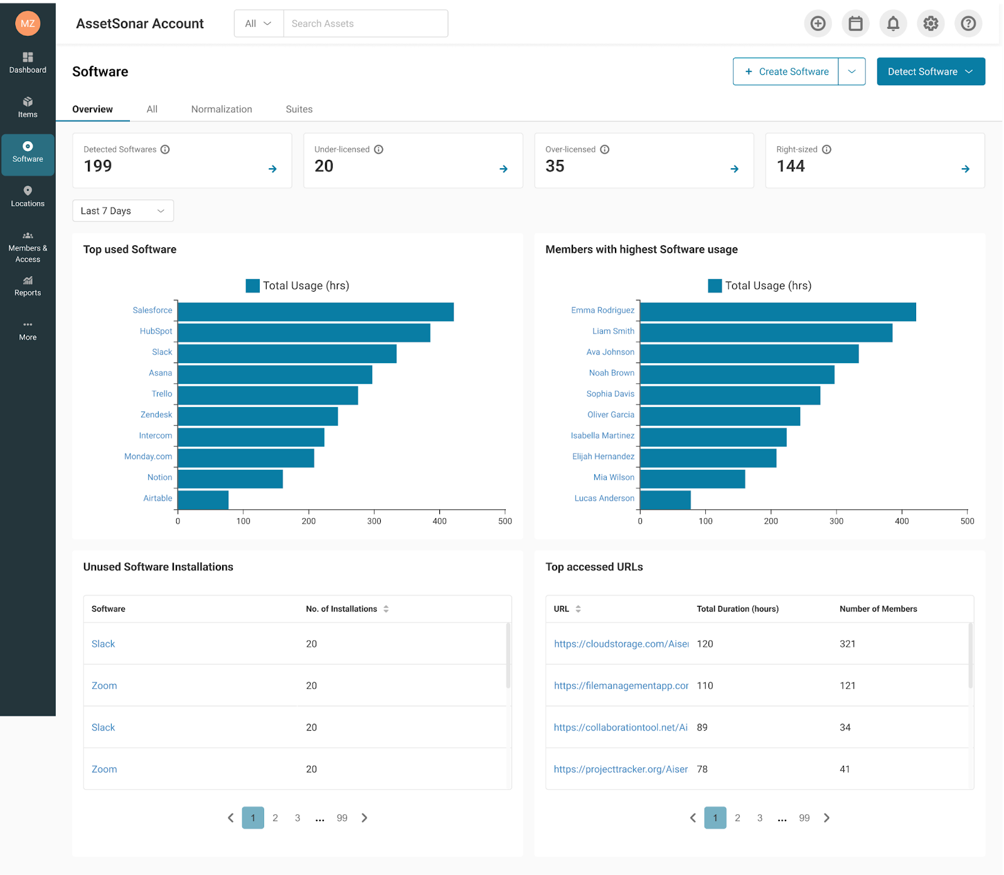The height and width of the screenshot is (875, 1004).
Task: Open Reports in the sidebar
Action: [28, 285]
